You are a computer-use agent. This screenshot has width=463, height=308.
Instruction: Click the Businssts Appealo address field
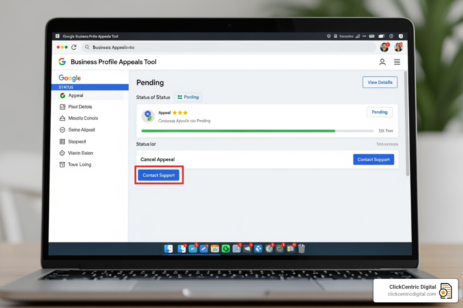[x=228, y=47]
